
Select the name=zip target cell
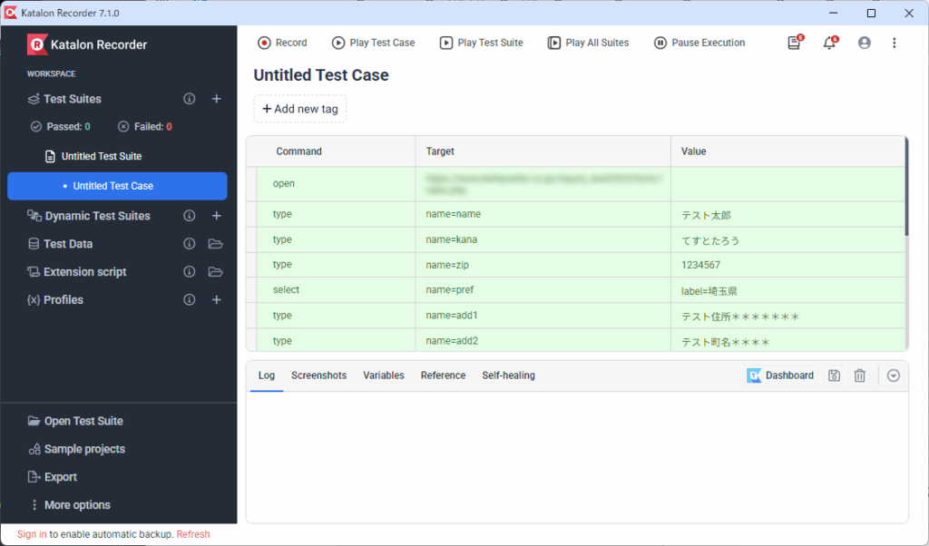543,265
